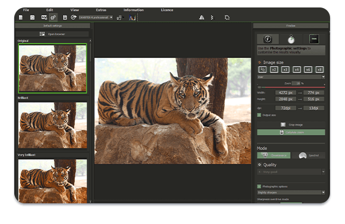Toggle the Output size checkbox

click(259, 115)
